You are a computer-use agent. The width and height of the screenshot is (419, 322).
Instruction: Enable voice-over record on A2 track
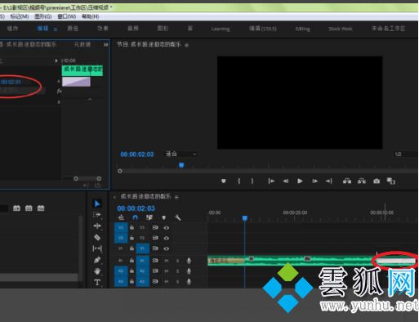click(x=189, y=271)
